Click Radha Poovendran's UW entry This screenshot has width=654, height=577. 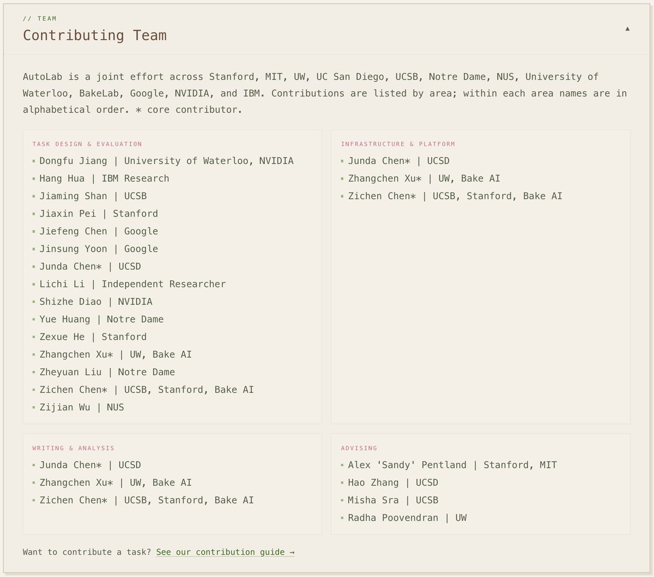pos(407,518)
